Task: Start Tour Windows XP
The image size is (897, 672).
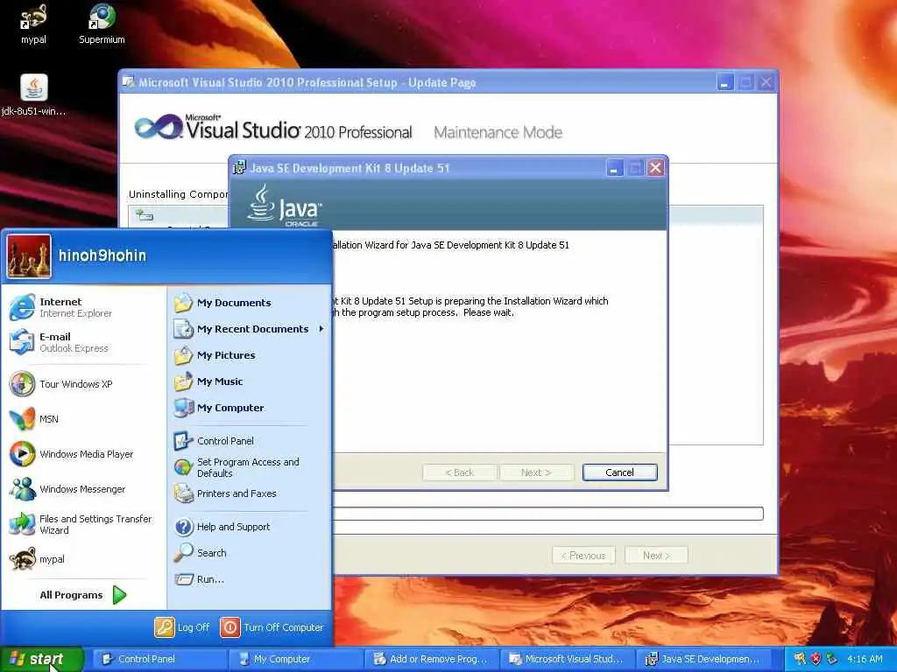Action: [x=83, y=384]
